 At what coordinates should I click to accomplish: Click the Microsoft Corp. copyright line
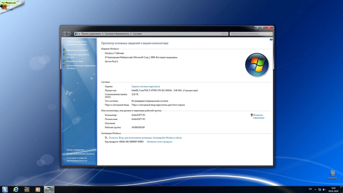pos(141,57)
